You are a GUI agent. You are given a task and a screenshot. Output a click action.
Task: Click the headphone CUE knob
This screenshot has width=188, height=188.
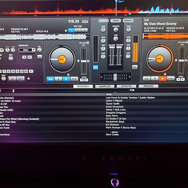pyautogui.click(x=115, y=38)
